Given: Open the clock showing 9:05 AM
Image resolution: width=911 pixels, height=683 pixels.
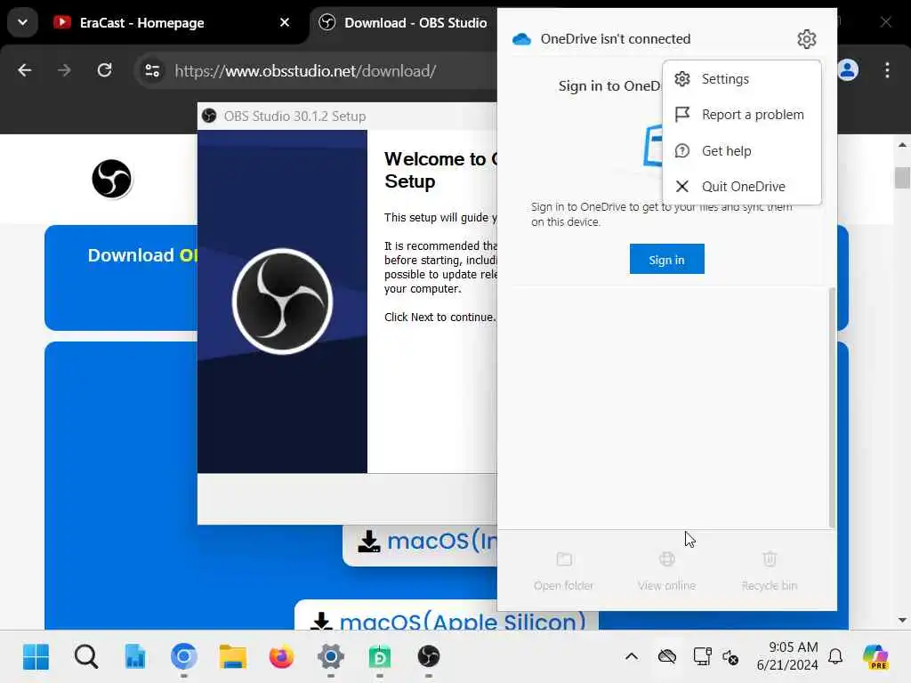Looking at the screenshot, I should (x=787, y=656).
